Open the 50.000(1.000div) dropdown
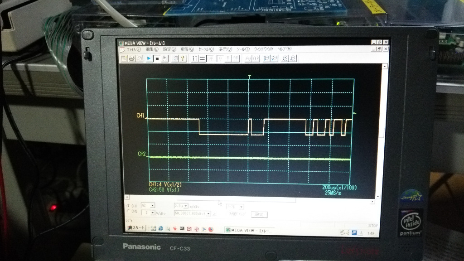This screenshot has width=464, height=261. 192,213
